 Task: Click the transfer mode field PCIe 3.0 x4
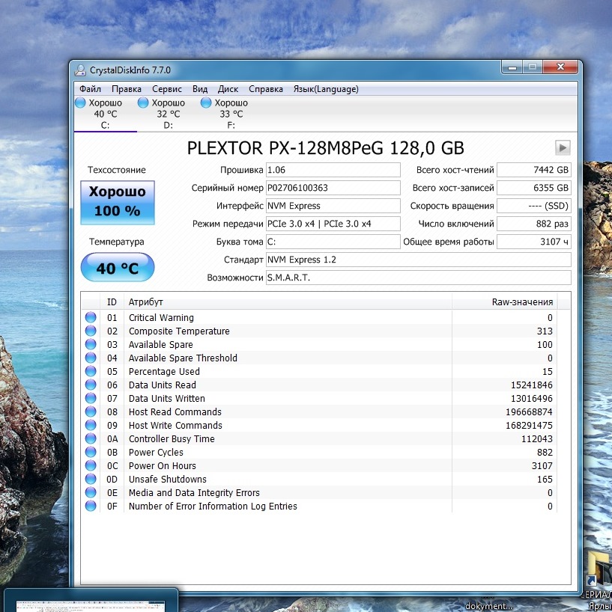tap(333, 224)
